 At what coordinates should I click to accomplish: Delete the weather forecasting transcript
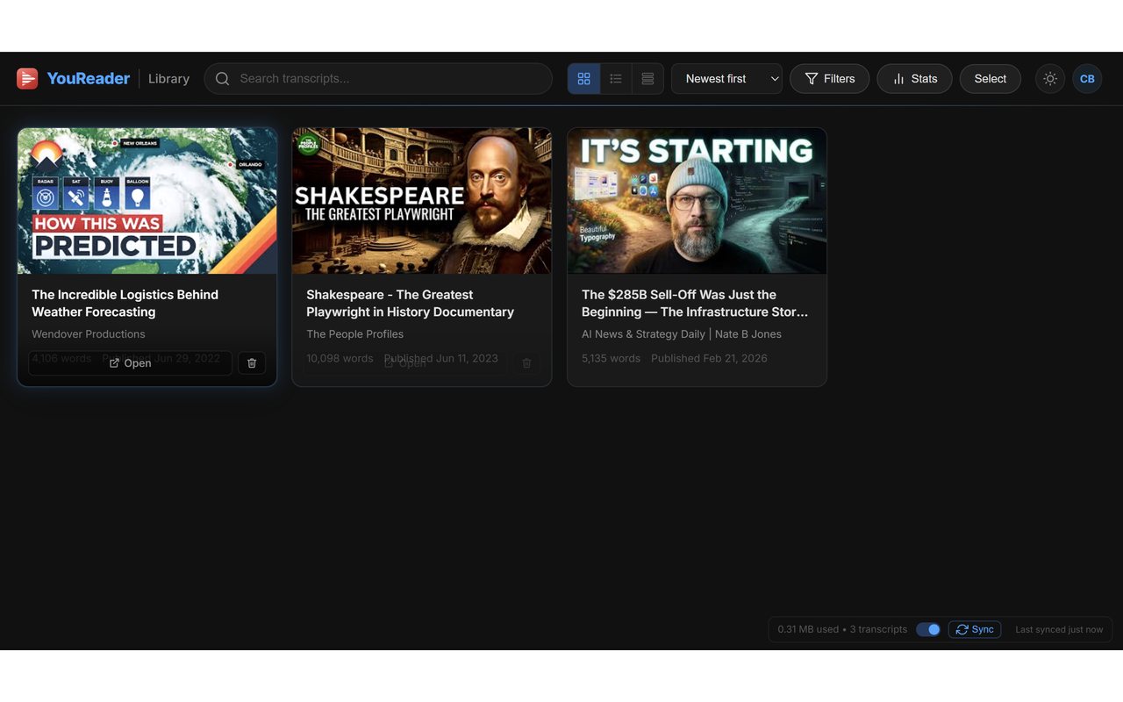pyautogui.click(x=252, y=363)
